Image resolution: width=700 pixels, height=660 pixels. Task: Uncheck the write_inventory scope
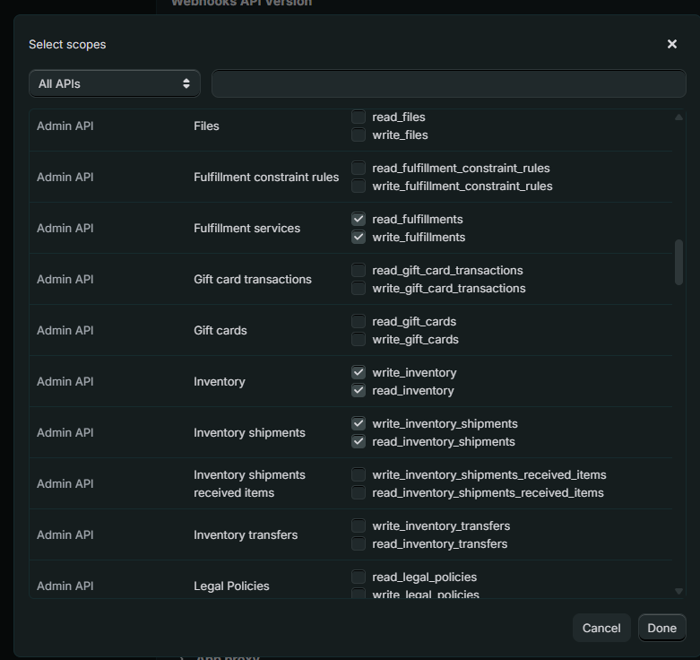pyautogui.click(x=359, y=373)
